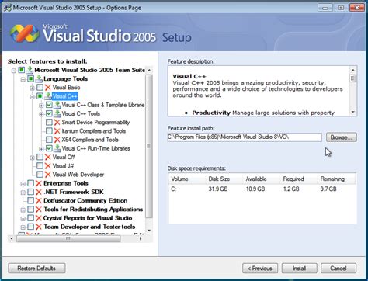Collapse the Microsoft Visual Studio 2005 Team Suite node
The image size is (368, 281).
click(14, 71)
